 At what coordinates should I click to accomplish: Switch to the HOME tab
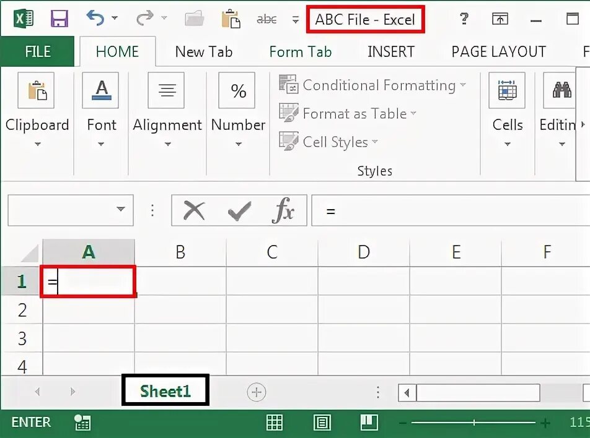pos(117,51)
